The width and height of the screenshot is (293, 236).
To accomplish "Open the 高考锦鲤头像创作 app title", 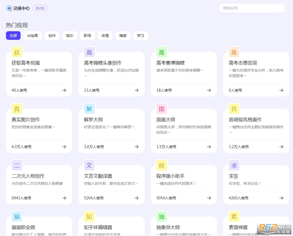I will (x=103, y=63).
